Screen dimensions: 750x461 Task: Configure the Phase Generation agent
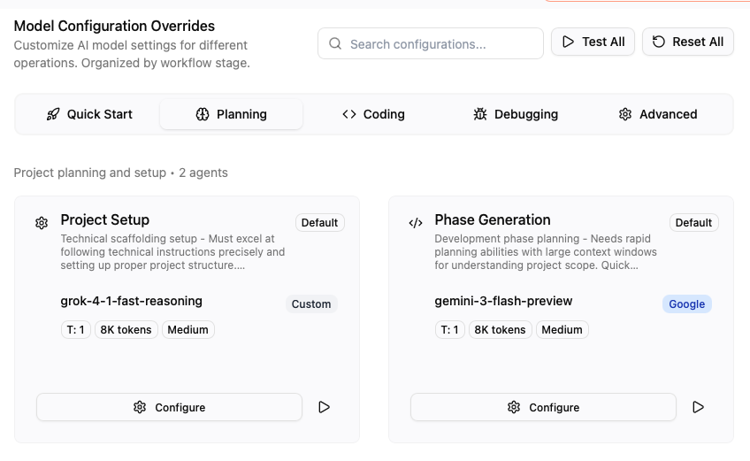(543, 407)
